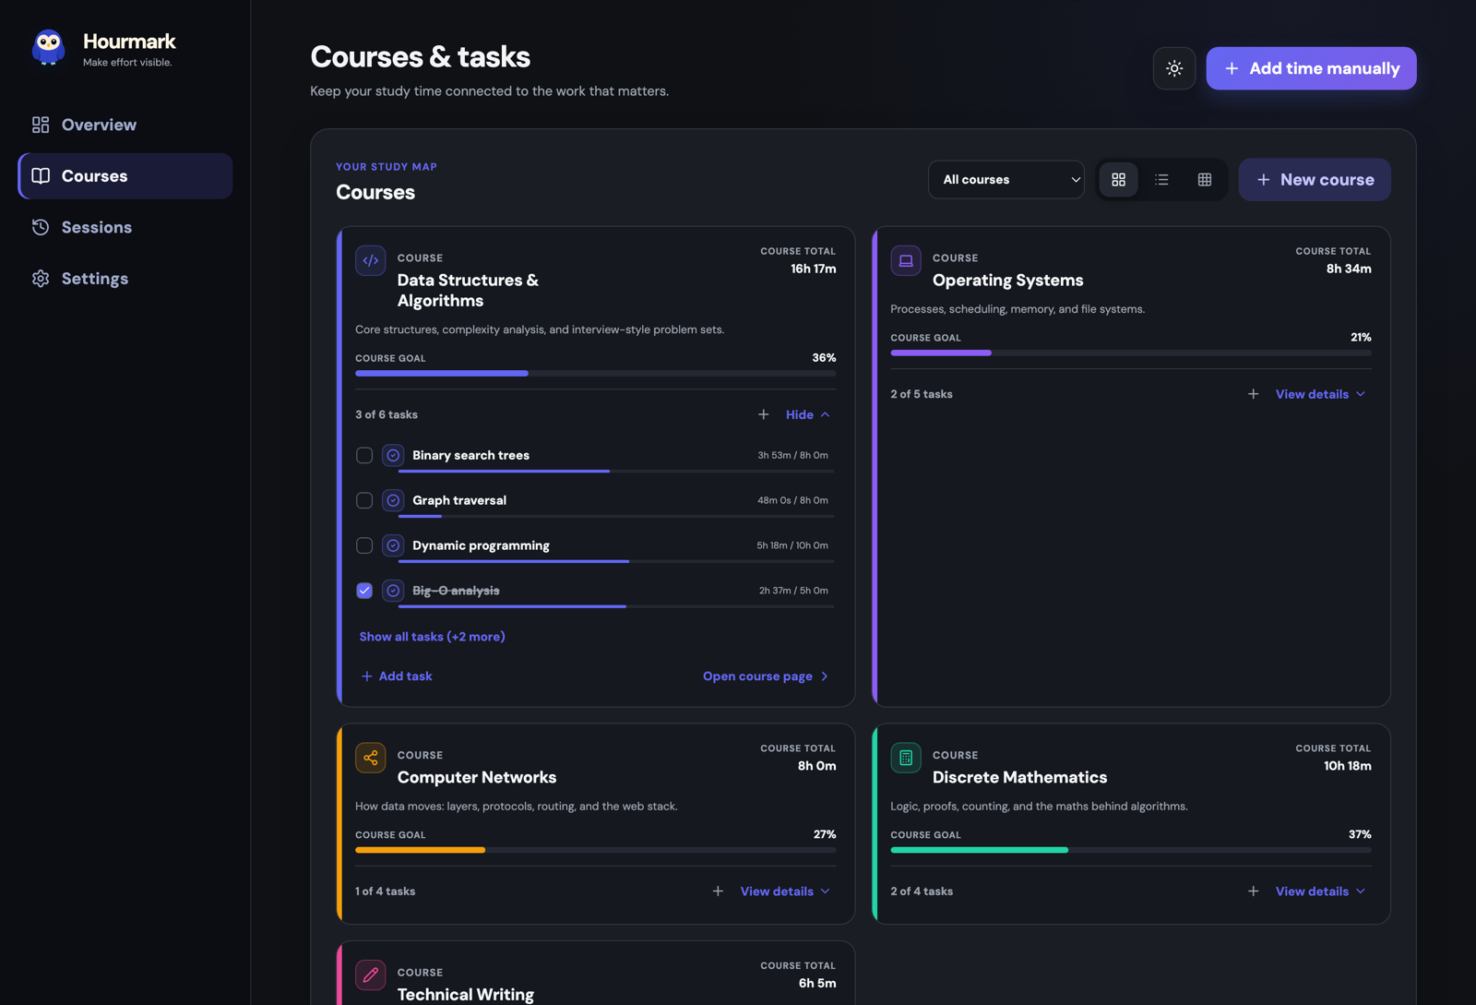The image size is (1476, 1005).
Task: Click timer icon for Binary search trees
Action: (x=393, y=455)
